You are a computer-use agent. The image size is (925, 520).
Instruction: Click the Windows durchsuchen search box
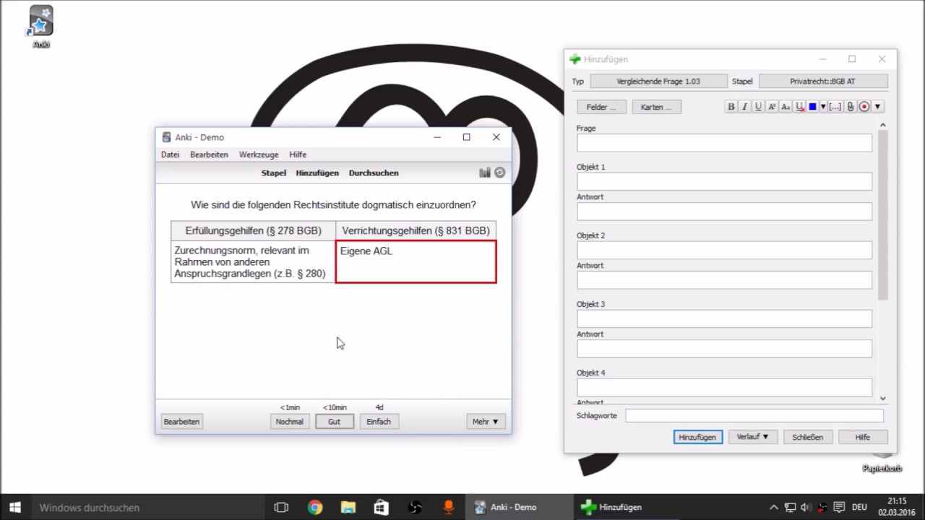click(x=148, y=507)
